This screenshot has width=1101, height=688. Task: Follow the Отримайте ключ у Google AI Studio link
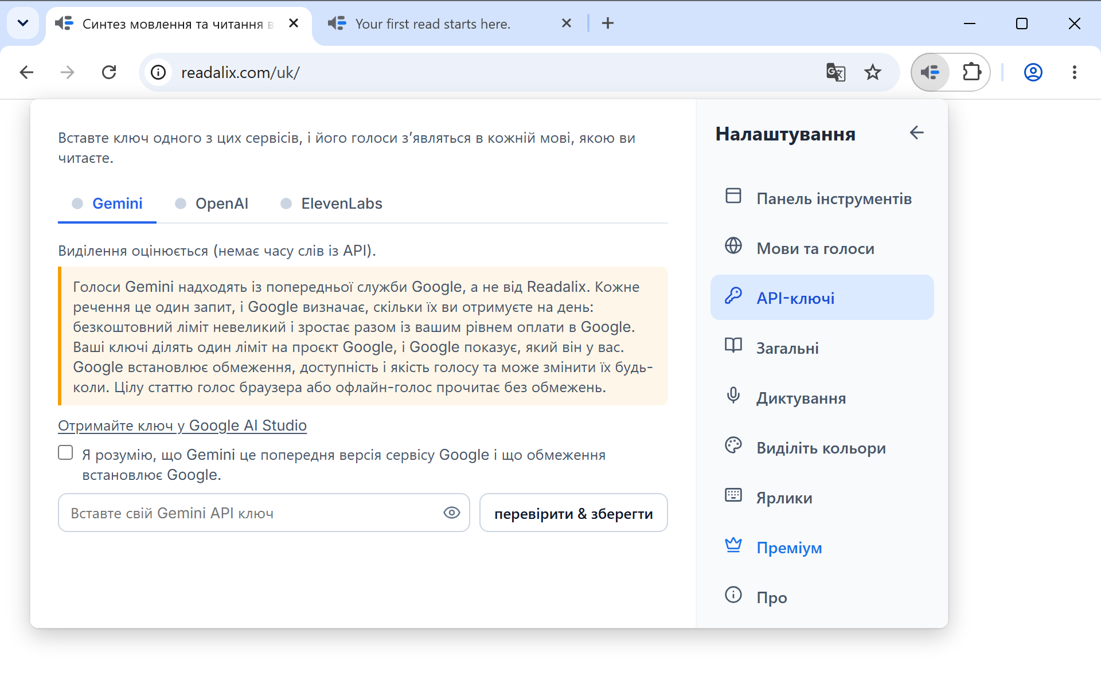[x=182, y=425]
